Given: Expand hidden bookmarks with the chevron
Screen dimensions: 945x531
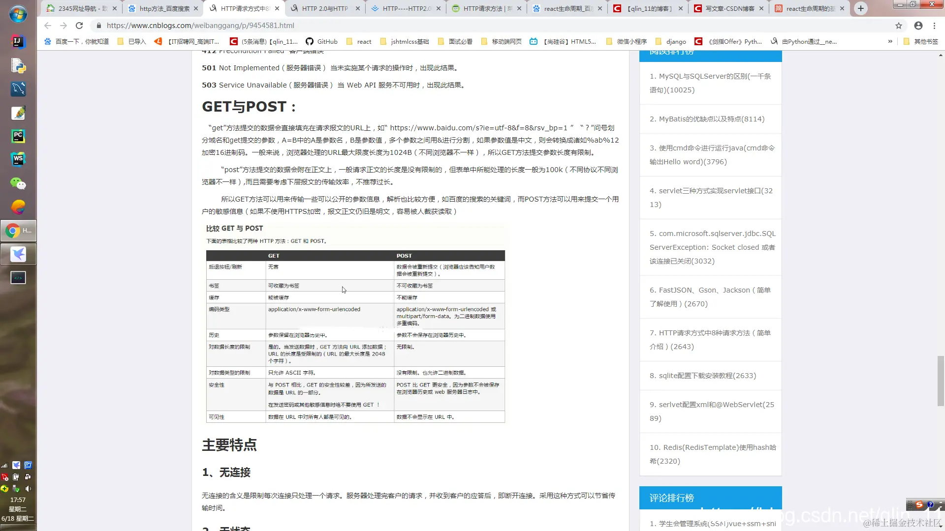Looking at the screenshot, I should tap(890, 41).
